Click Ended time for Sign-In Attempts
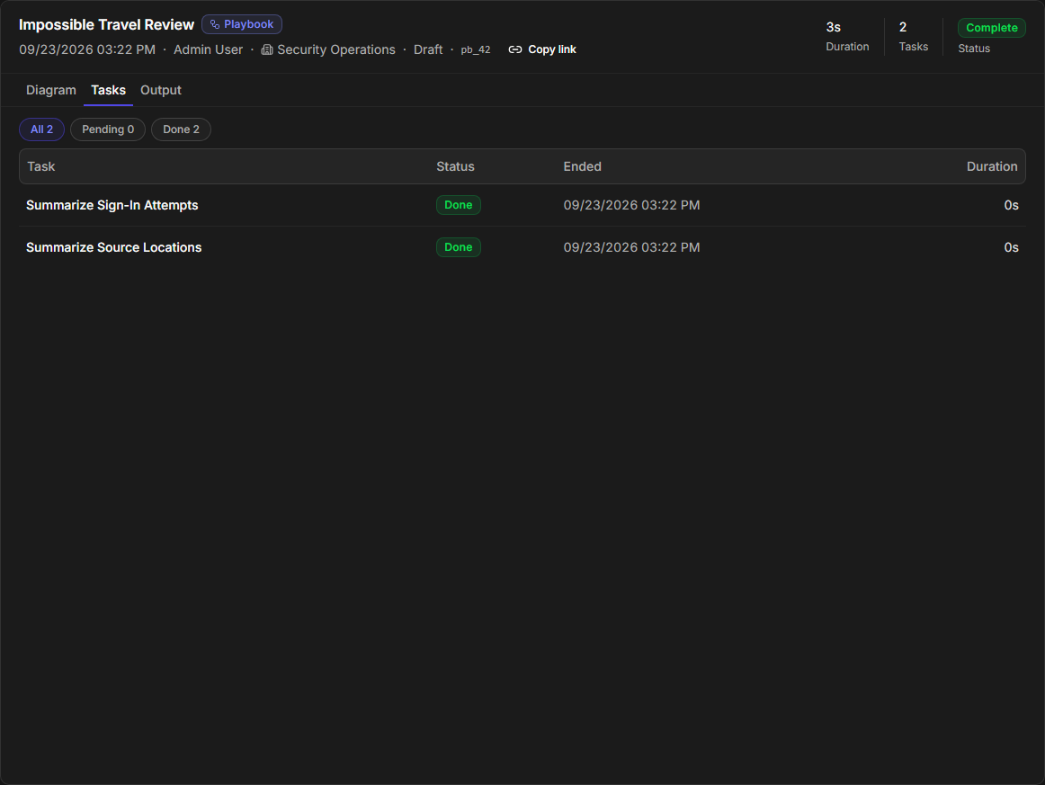This screenshot has width=1045, height=785. click(631, 205)
